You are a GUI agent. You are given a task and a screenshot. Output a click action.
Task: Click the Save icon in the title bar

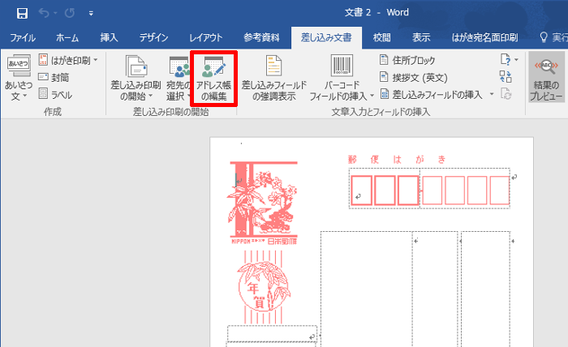click(x=22, y=14)
